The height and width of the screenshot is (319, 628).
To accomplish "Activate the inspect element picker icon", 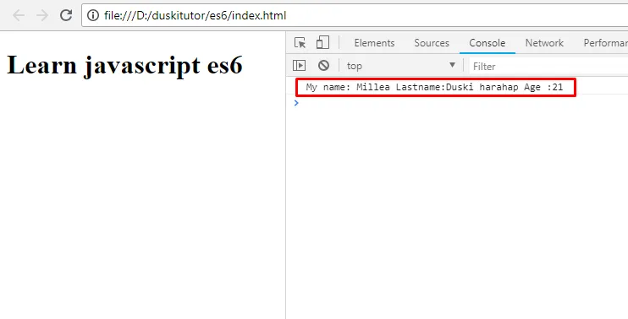I will point(300,43).
